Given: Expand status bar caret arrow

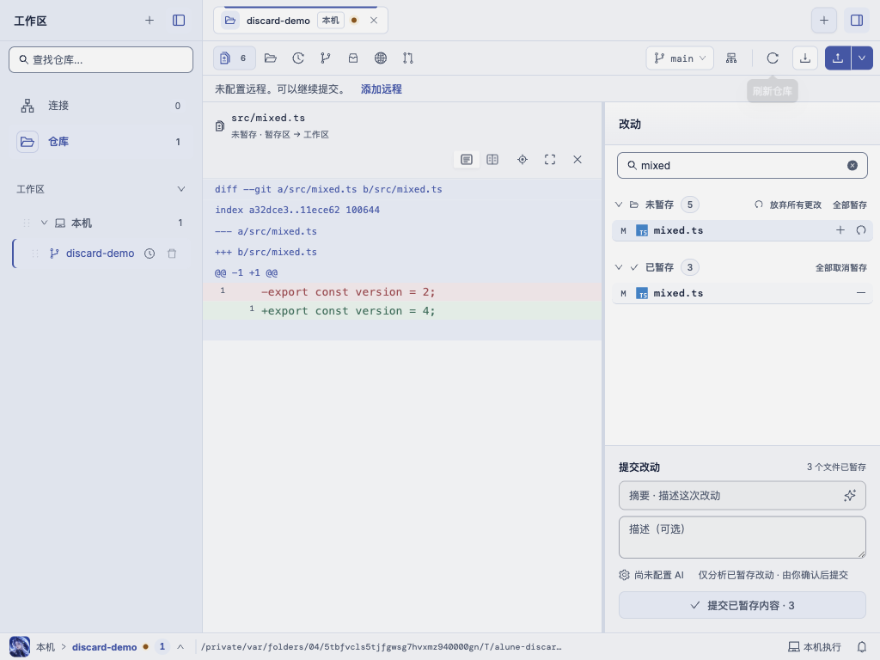Looking at the screenshot, I should 180,647.
